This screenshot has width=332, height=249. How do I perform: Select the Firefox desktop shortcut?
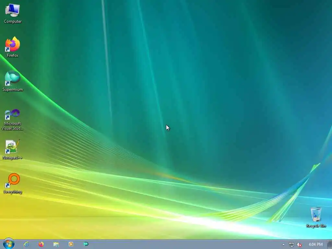click(x=13, y=47)
